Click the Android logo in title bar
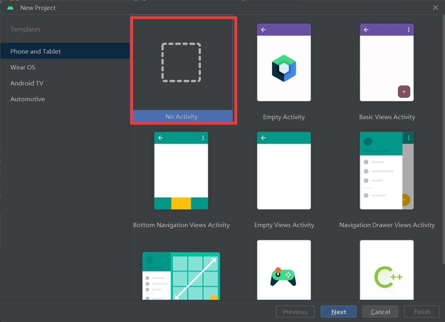The image size is (445, 322). [x=10, y=8]
